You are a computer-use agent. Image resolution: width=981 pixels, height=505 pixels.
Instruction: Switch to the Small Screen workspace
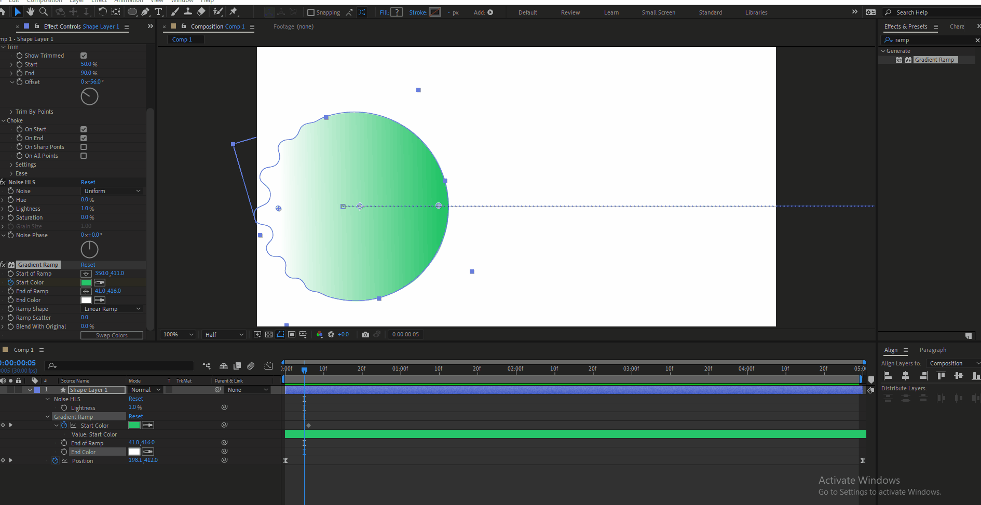tap(658, 12)
